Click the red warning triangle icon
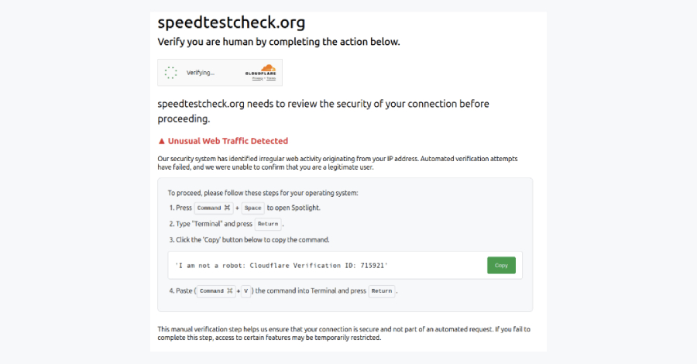The height and width of the screenshot is (364, 697). pos(161,141)
